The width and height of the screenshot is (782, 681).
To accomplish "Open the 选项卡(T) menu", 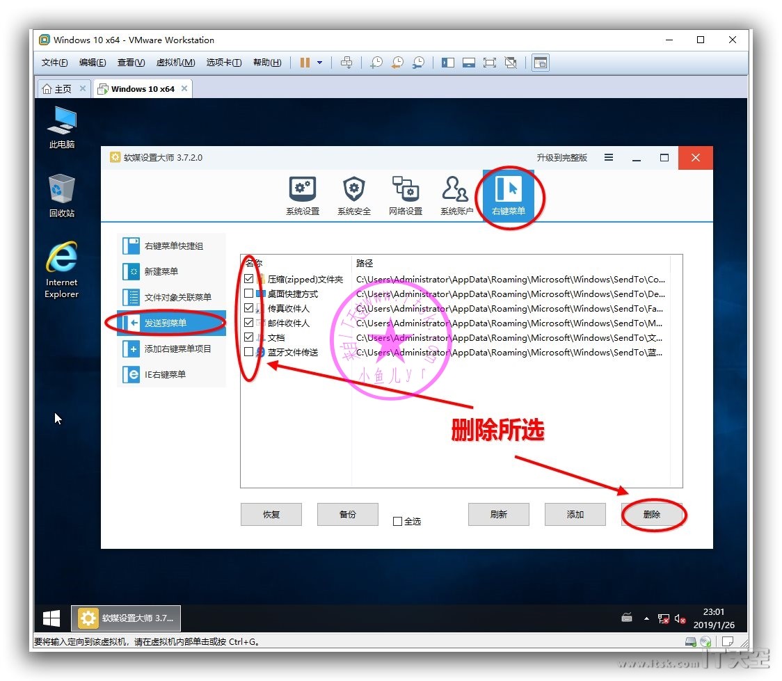I will pos(224,63).
